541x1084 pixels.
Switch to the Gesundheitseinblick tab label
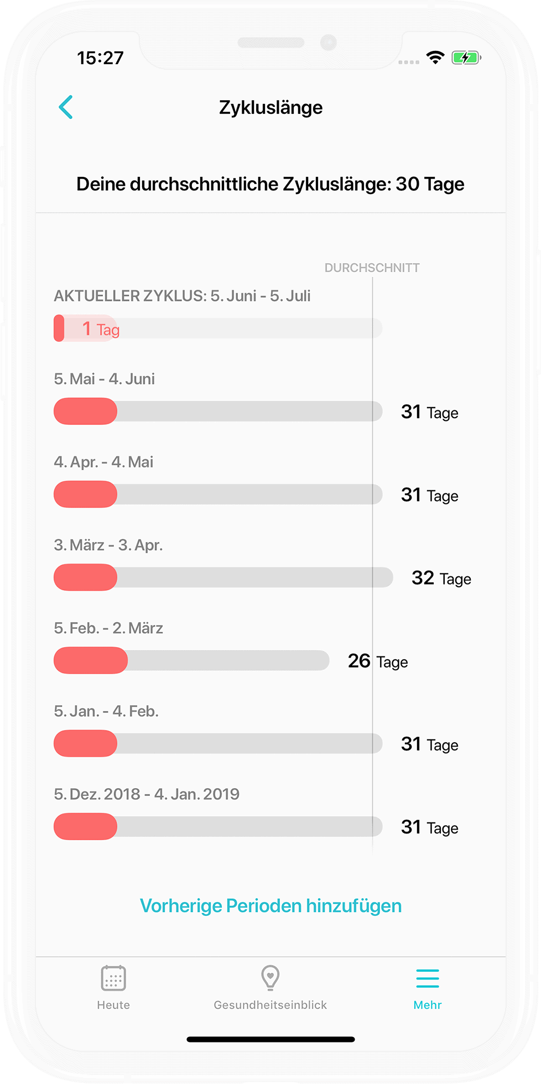(x=270, y=1005)
